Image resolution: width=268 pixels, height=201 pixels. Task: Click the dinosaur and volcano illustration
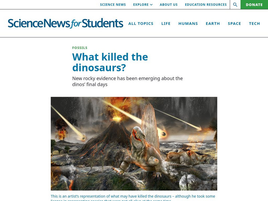(134, 144)
